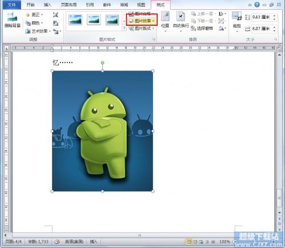Click the proofing errors status icon
This screenshot has height=248, width=285.
57,242
